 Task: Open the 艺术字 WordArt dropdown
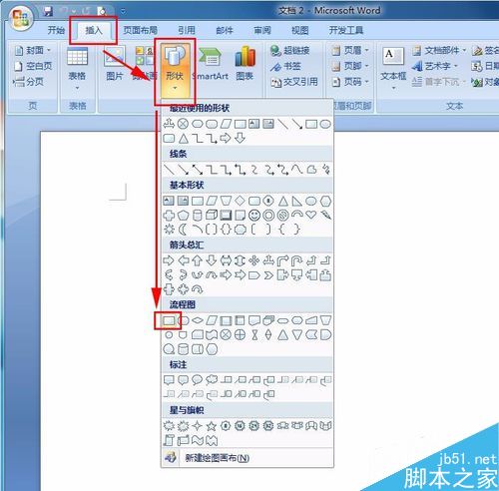pos(435,66)
